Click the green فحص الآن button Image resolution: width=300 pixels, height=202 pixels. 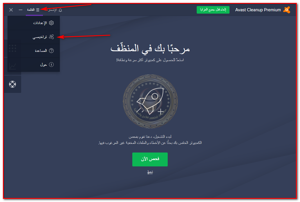tap(150, 159)
